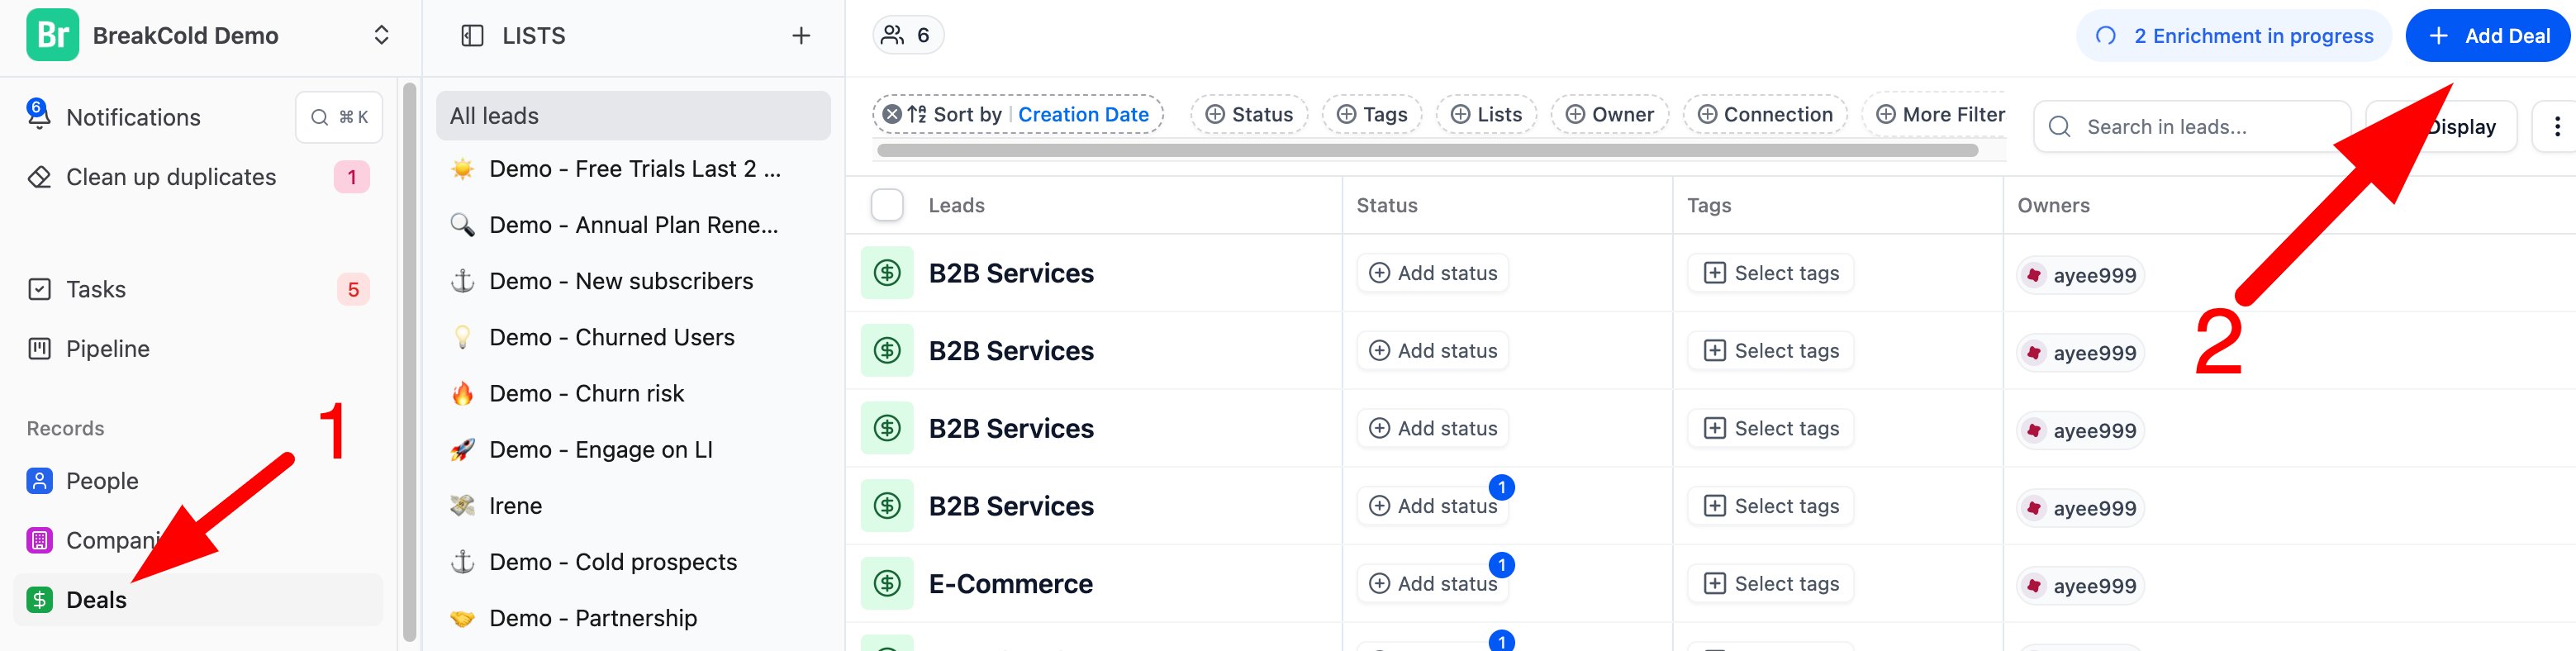The width and height of the screenshot is (2576, 651).
Task: Click the People record icon
Action: (39, 481)
